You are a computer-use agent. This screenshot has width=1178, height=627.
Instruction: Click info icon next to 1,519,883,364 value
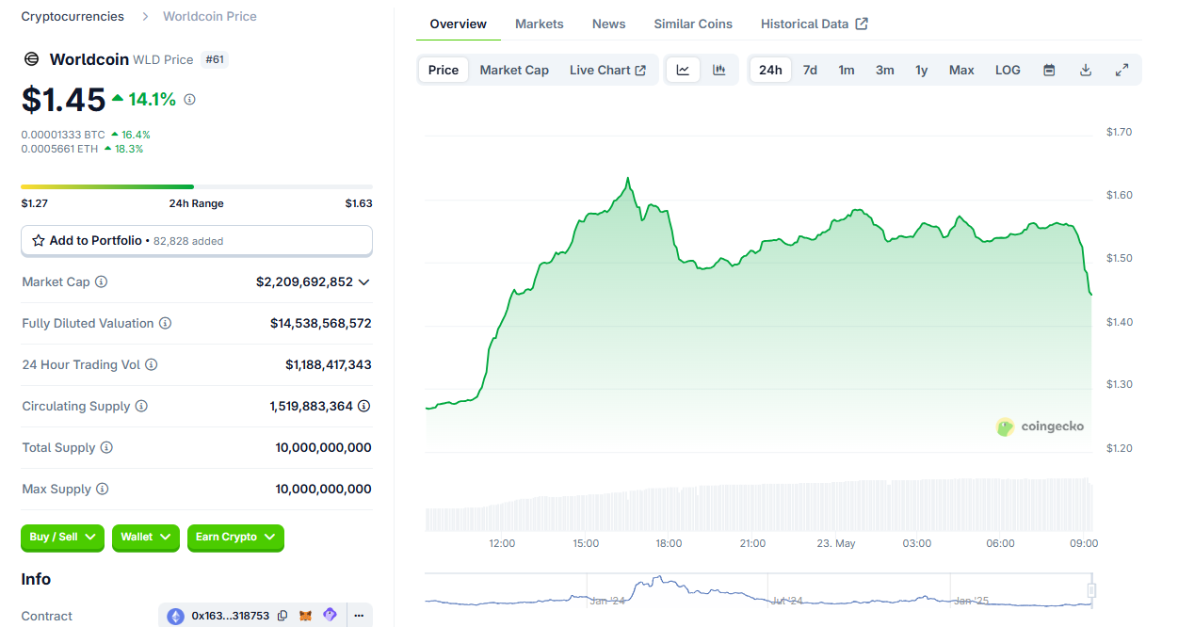[364, 407]
